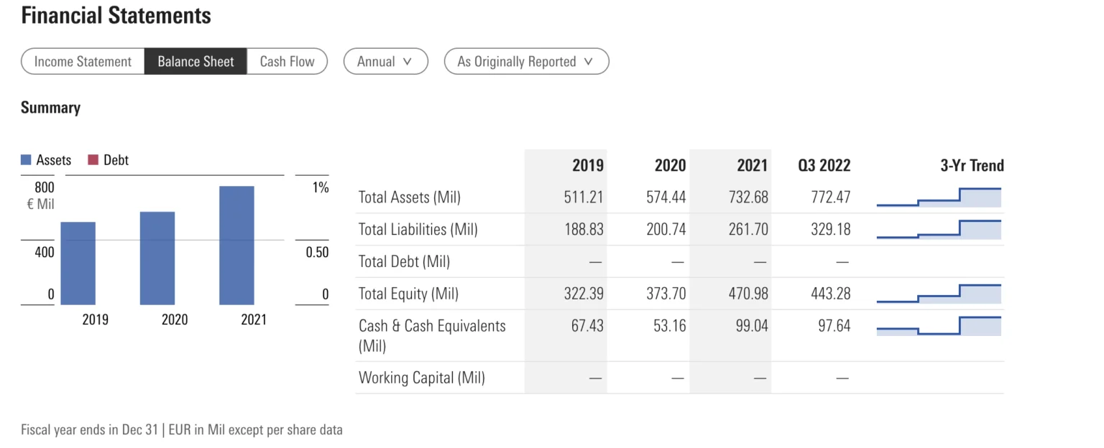This screenshot has height=448, width=1104.
Task: Click the 2019 column header
Action: pyautogui.click(x=587, y=166)
